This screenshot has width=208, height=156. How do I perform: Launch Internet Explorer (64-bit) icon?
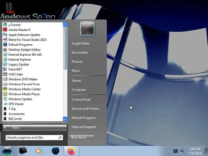point(5,55)
